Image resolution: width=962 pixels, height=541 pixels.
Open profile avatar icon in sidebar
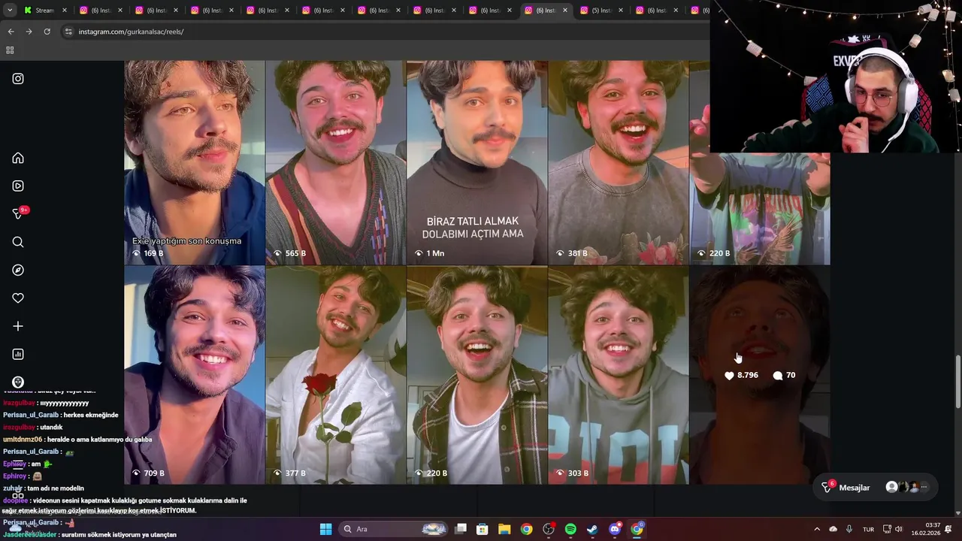pyautogui.click(x=18, y=382)
